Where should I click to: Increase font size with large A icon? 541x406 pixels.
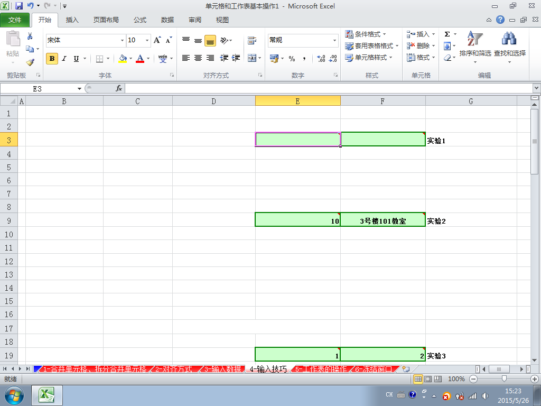coord(157,40)
